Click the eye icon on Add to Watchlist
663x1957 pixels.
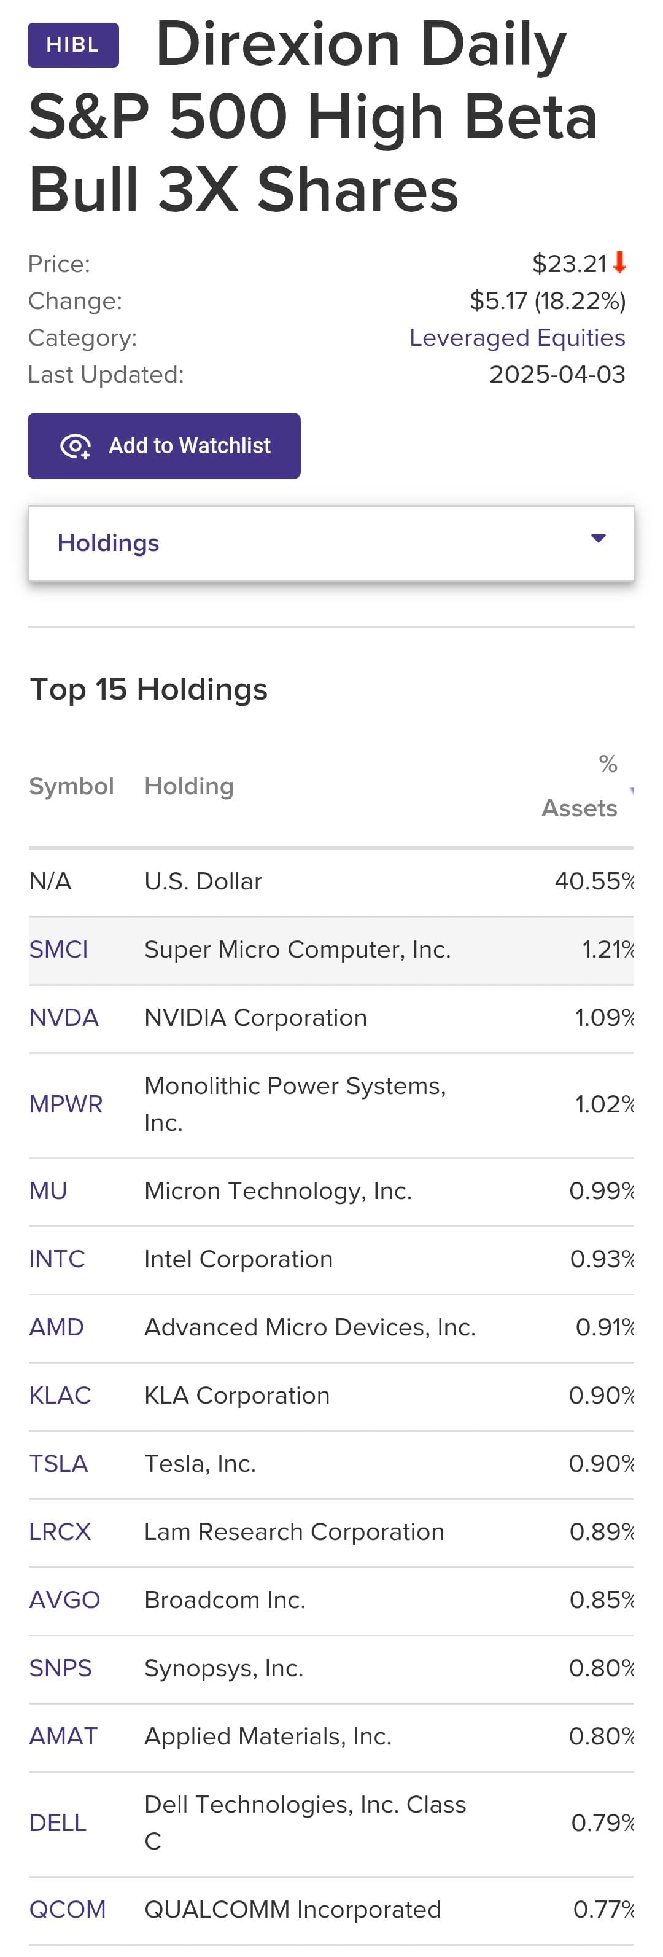pos(75,446)
